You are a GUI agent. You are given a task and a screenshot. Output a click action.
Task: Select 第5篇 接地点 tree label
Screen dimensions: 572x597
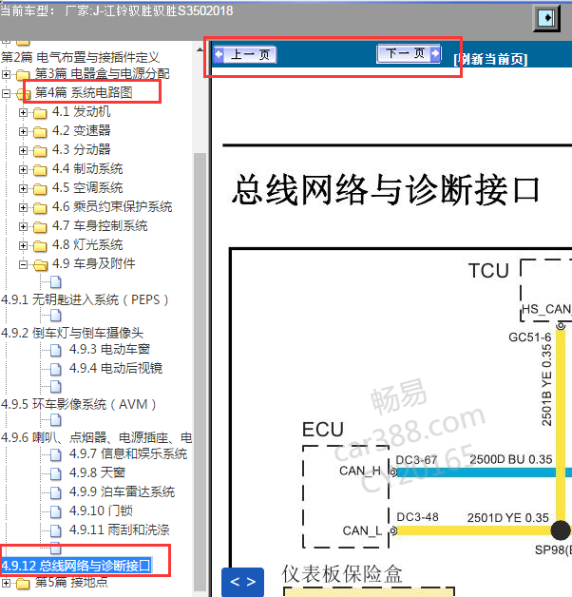(71, 582)
